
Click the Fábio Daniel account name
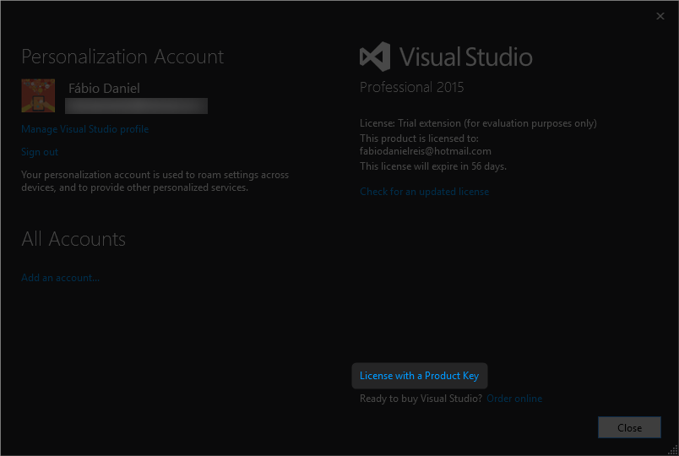pos(104,89)
